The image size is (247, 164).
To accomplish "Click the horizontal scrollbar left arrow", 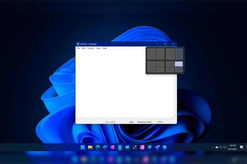I will coord(77,118).
